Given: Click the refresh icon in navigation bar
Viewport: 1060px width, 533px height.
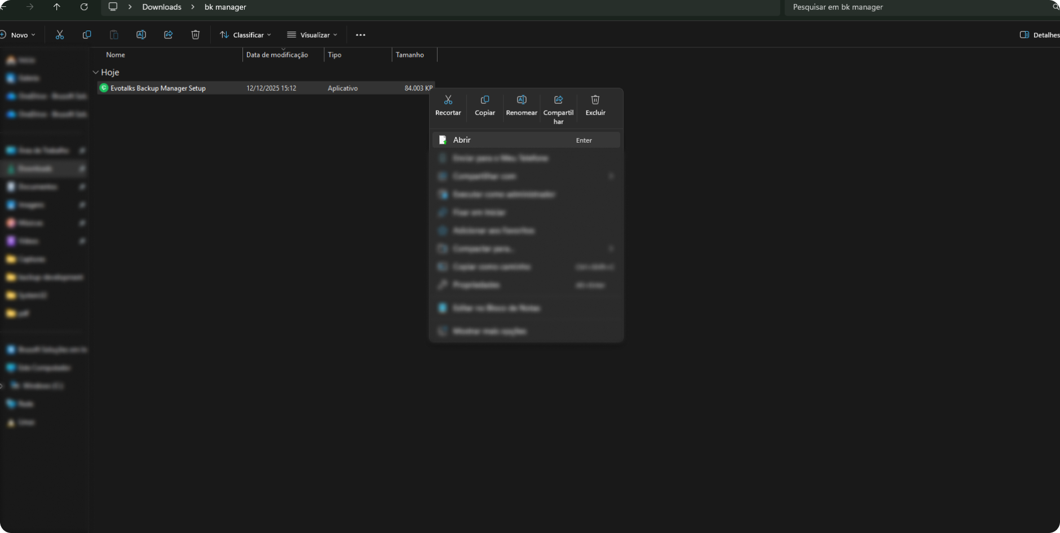Looking at the screenshot, I should [84, 7].
